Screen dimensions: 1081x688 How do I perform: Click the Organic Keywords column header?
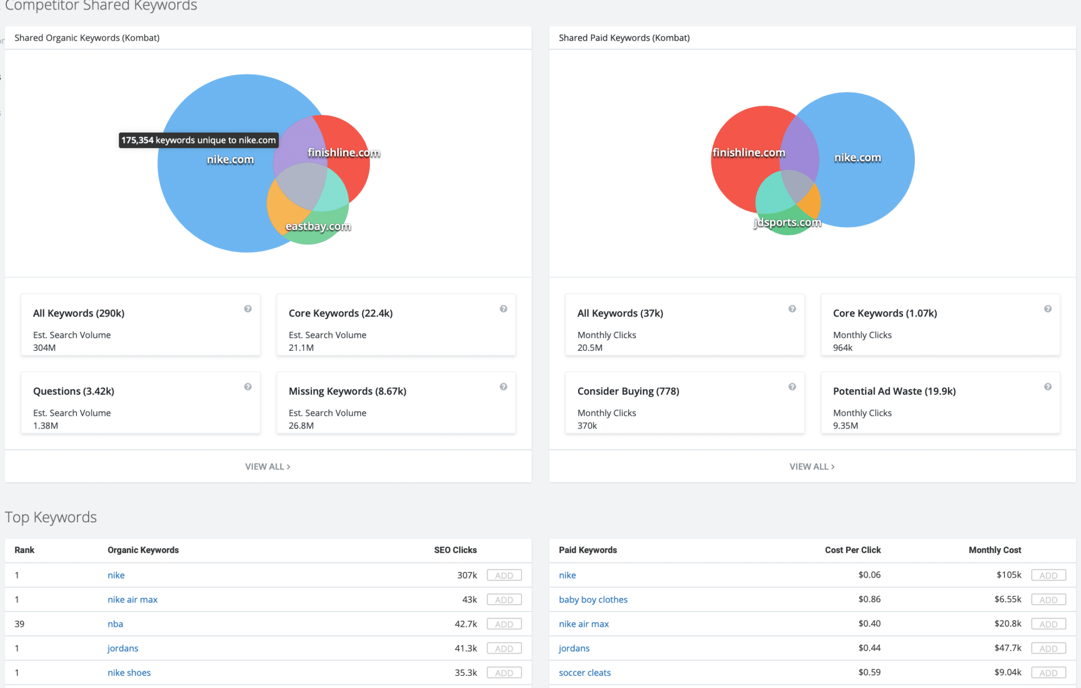pos(143,550)
